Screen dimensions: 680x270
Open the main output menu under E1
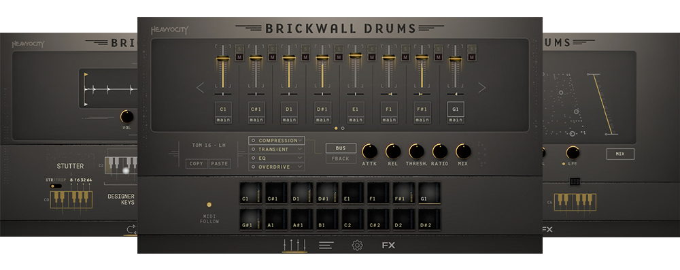(x=356, y=120)
